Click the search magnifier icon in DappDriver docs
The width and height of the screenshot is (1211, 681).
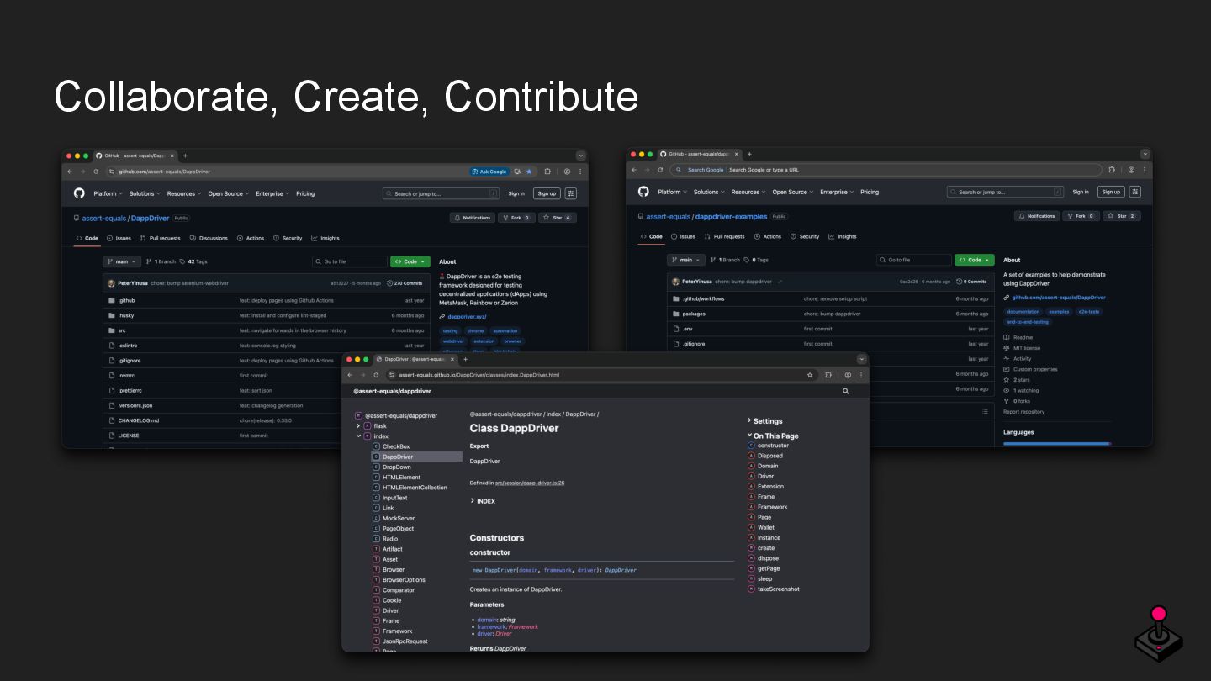point(845,391)
